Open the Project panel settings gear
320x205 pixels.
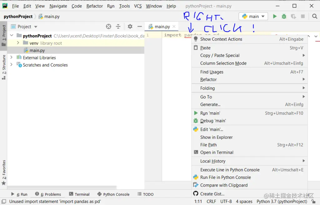pos(130,27)
